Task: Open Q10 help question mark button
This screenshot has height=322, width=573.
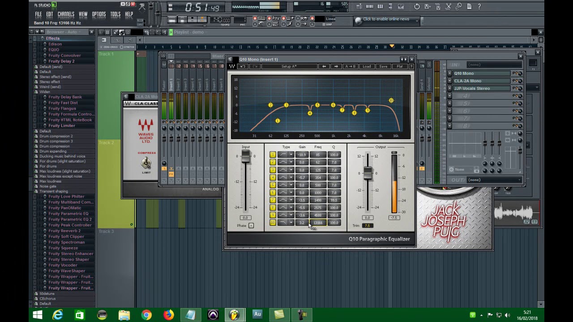Action: (x=411, y=66)
